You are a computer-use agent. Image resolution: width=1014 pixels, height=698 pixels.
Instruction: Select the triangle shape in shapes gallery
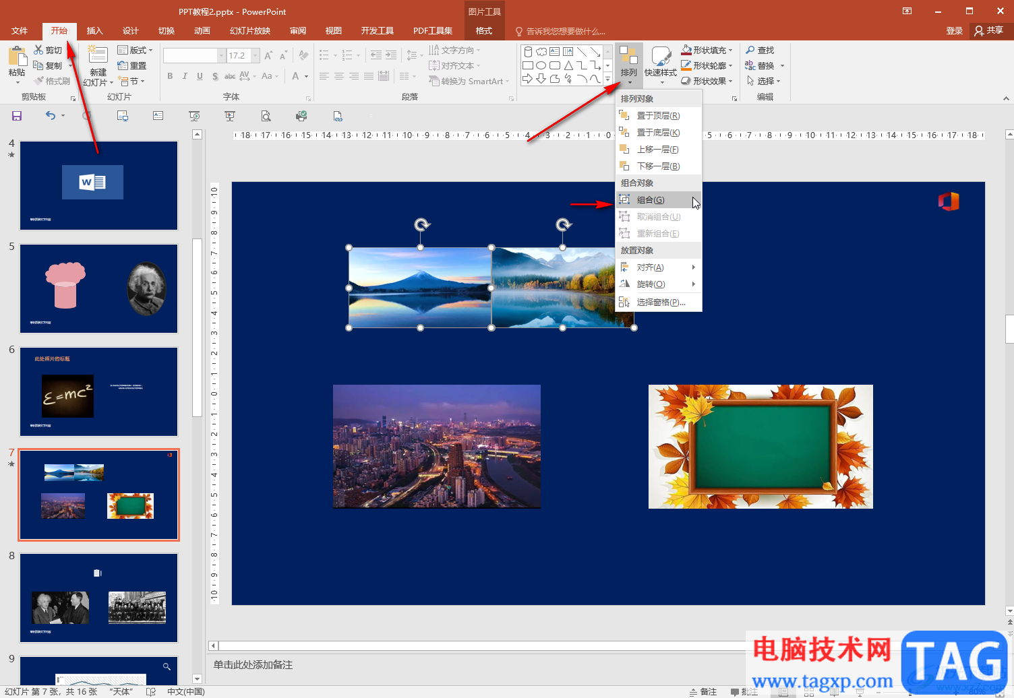click(568, 65)
